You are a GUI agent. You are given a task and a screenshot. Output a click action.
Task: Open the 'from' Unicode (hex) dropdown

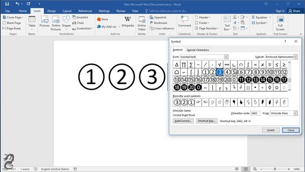pos(295,113)
